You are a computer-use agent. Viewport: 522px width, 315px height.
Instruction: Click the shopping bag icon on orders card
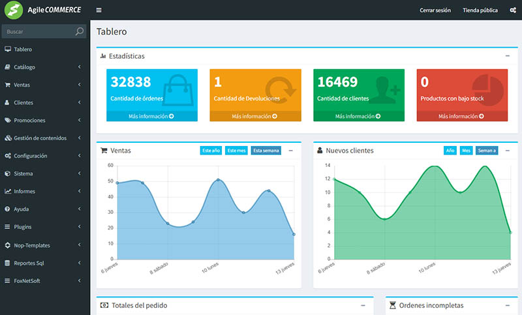click(x=178, y=90)
